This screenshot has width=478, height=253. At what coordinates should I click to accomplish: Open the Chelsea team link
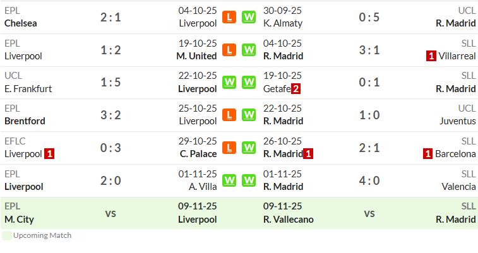pos(21,23)
